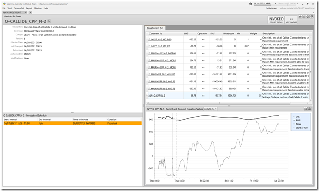Toggle the RHS series in the chart legend
The width and height of the screenshot is (319, 191).
(297, 120)
